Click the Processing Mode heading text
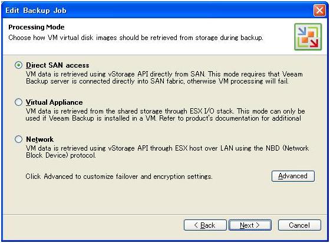The image size is (330, 243). [x=37, y=27]
